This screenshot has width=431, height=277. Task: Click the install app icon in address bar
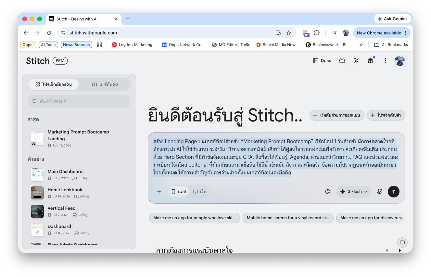(278, 33)
